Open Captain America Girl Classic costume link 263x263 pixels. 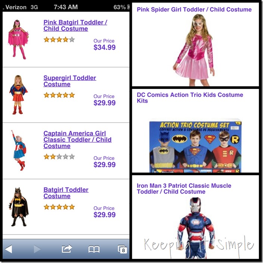pos(77,140)
